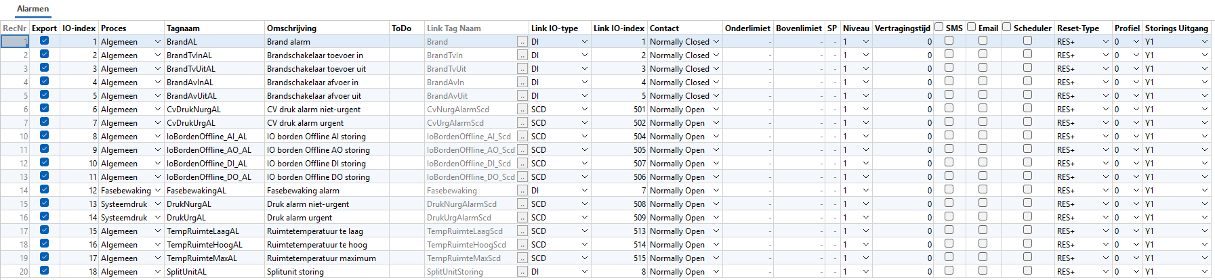Click the browse button for IoBordenOffline_DI_Scd
Viewport: 1215px width, 280px height.
(522, 164)
